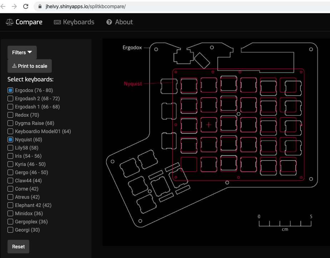Check the Redox (70) checkbox
This screenshot has width=330, height=258.
(10, 115)
